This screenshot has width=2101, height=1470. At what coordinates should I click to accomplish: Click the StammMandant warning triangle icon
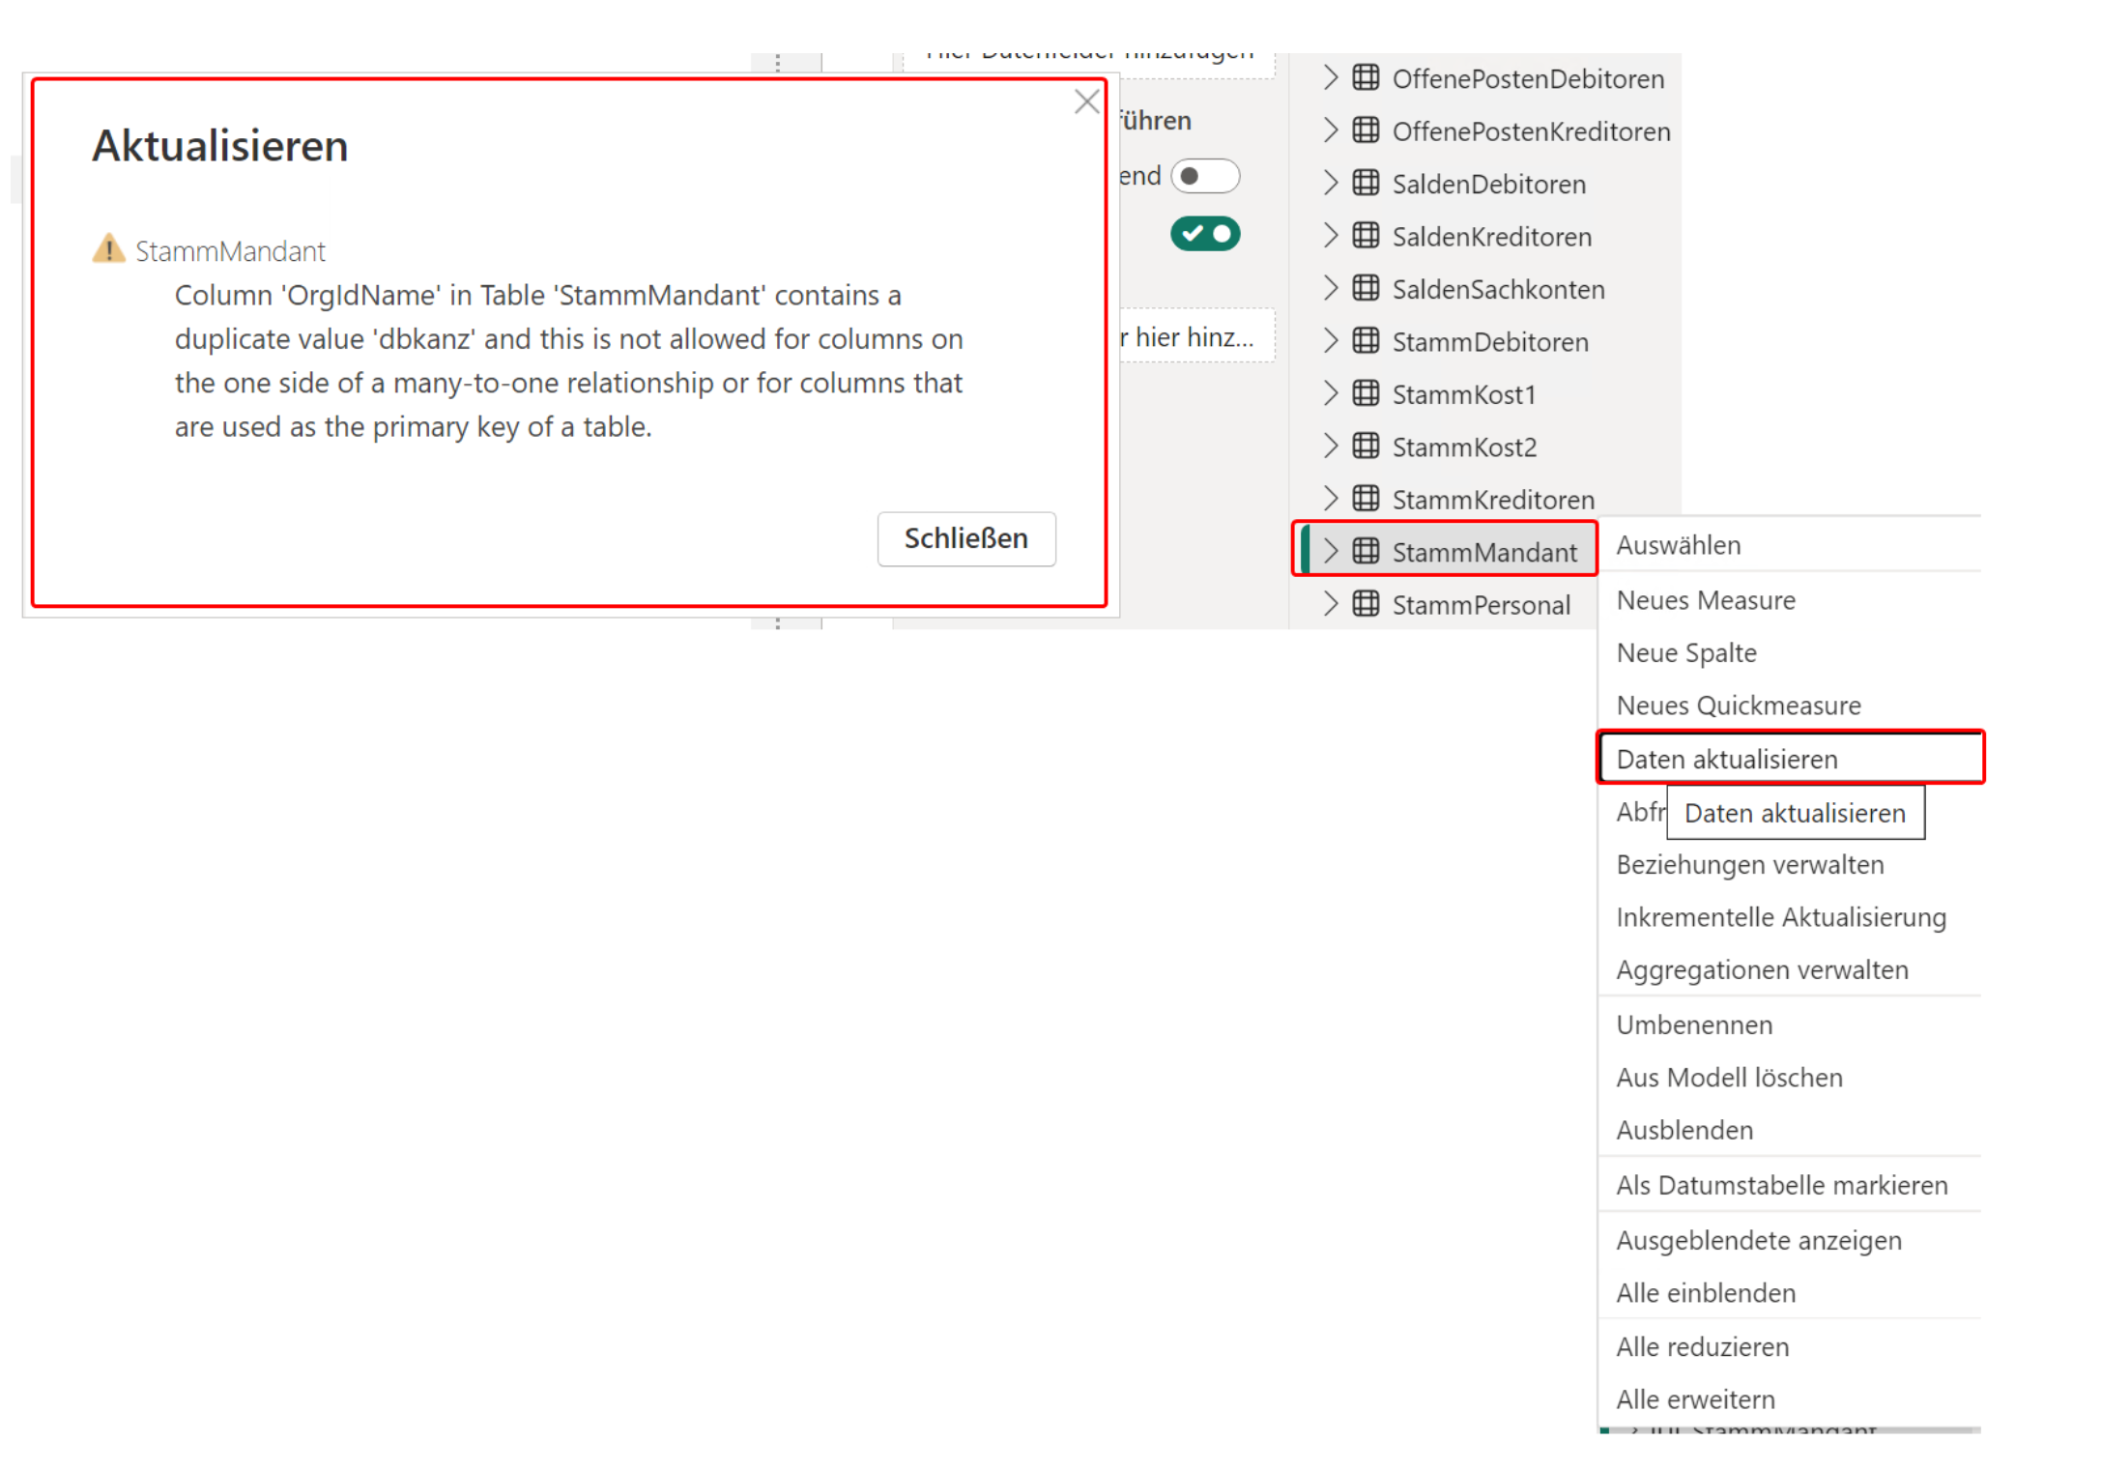click(108, 248)
